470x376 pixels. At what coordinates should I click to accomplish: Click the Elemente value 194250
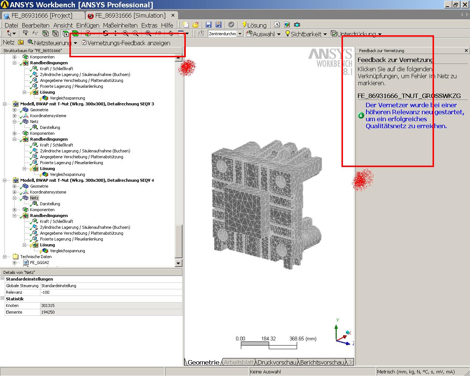tap(111, 312)
